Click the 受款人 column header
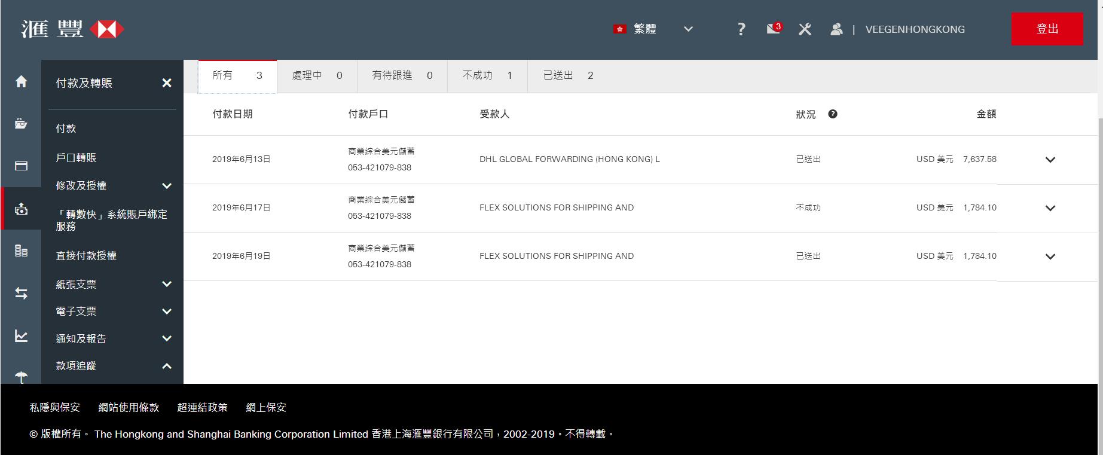Viewport: 1103px width, 455px height. pos(494,114)
